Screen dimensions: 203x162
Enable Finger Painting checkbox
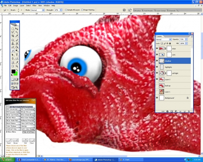point(82,10)
